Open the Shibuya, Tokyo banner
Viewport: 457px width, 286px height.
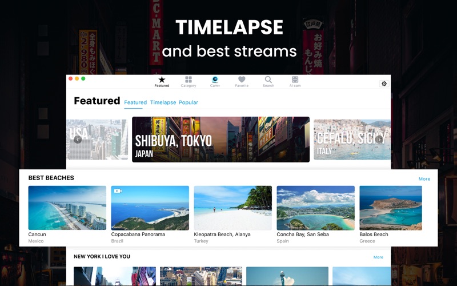pos(221,140)
